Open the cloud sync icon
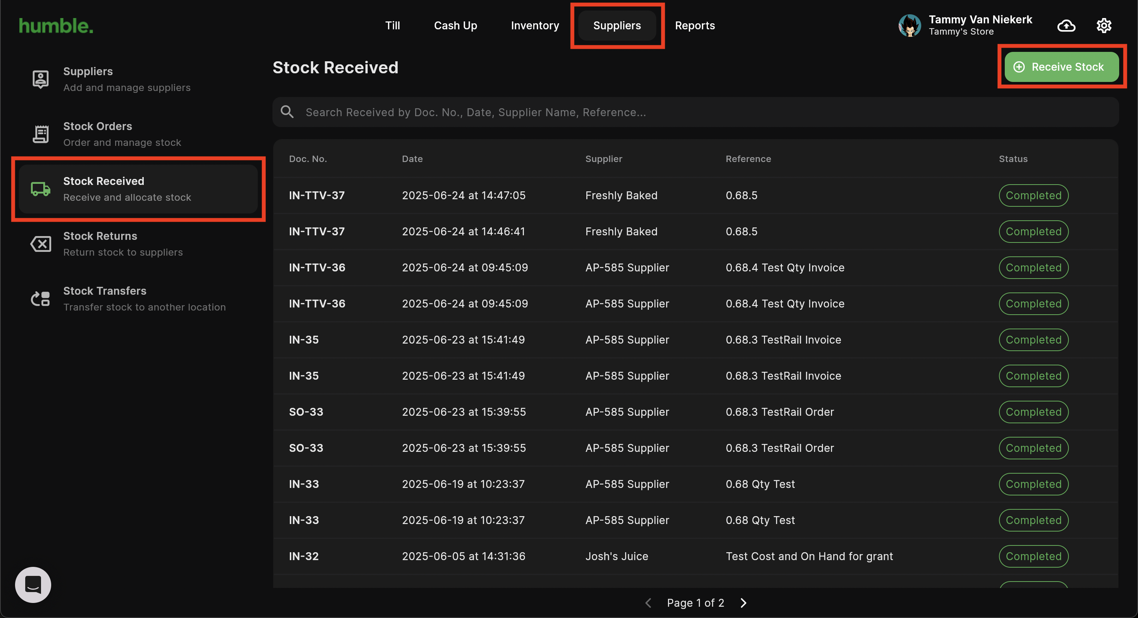The height and width of the screenshot is (618, 1138). pyautogui.click(x=1066, y=26)
